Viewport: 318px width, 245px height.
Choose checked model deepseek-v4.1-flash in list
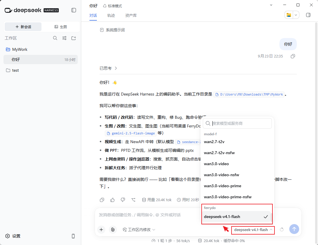pos(236,217)
